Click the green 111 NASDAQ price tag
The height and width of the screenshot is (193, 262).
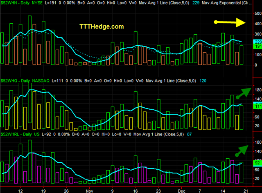257,106
